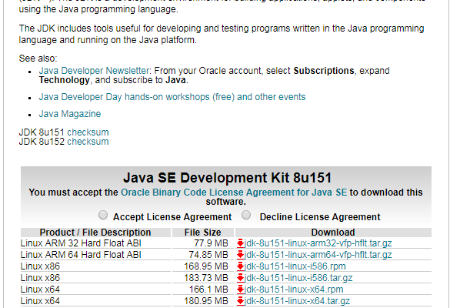Click the Accept License Agreement label
The width and height of the screenshot is (450, 308).
click(x=172, y=217)
